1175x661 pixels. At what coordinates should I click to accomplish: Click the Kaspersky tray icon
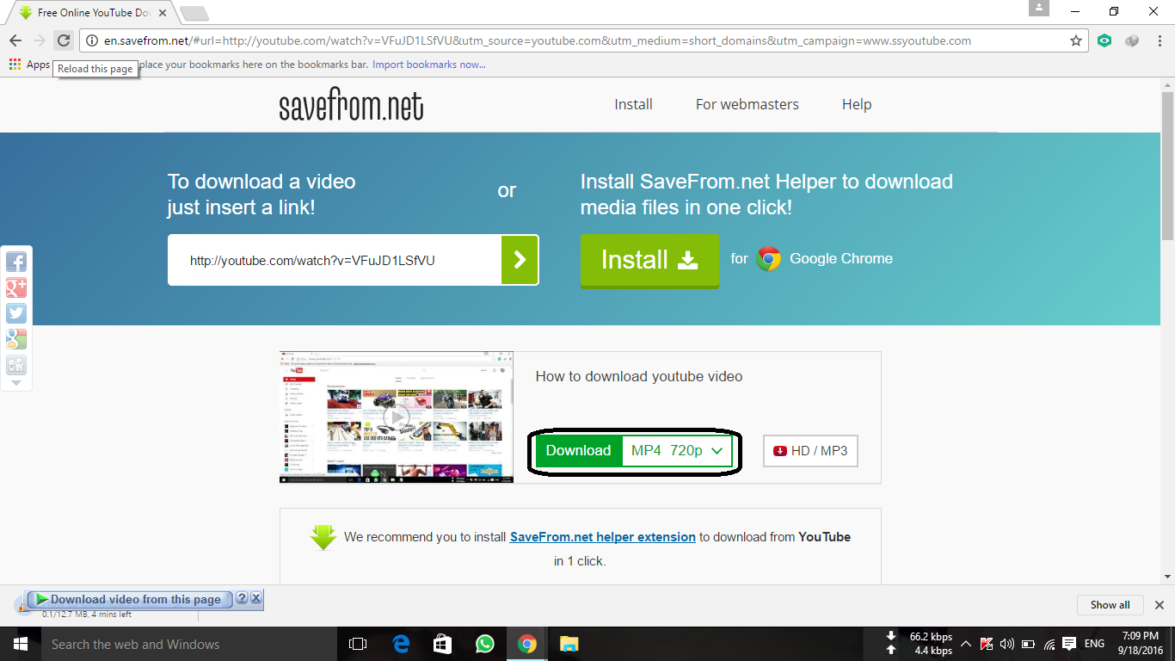point(986,644)
